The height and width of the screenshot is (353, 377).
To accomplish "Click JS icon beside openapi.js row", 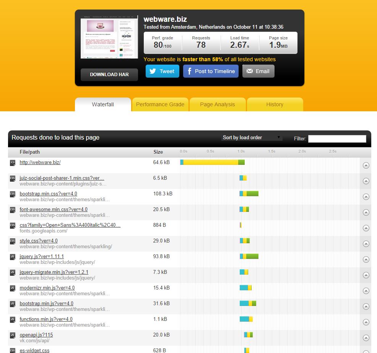I will click(x=13, y=335).
